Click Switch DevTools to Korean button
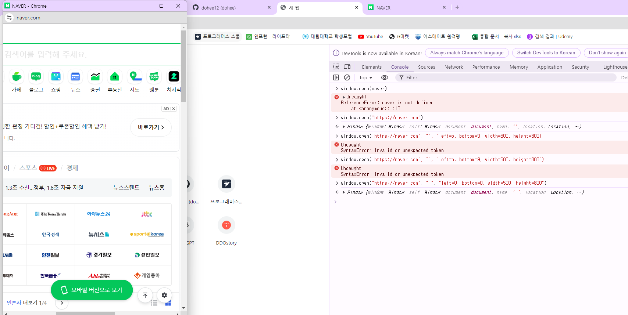 [546, 53]
